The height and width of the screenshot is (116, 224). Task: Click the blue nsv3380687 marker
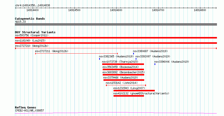[x=134, y=54]
